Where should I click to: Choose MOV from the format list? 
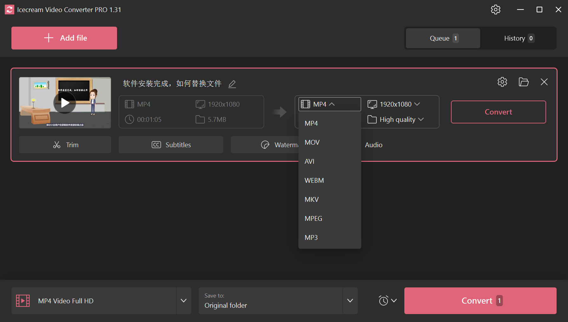[330, 142]
